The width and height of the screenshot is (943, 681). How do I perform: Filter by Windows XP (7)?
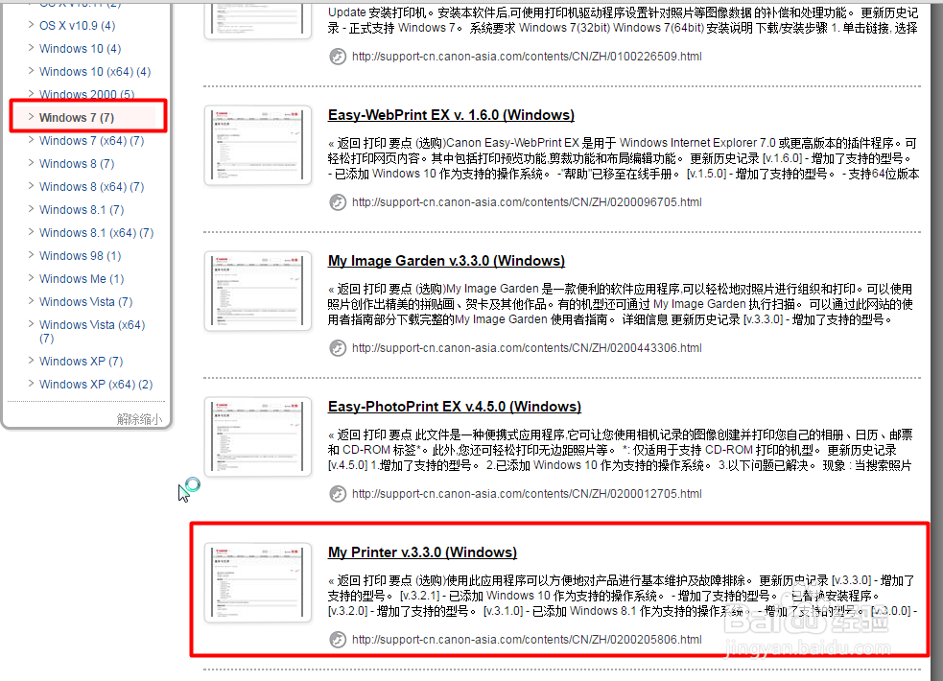click(x=81, y=362)
